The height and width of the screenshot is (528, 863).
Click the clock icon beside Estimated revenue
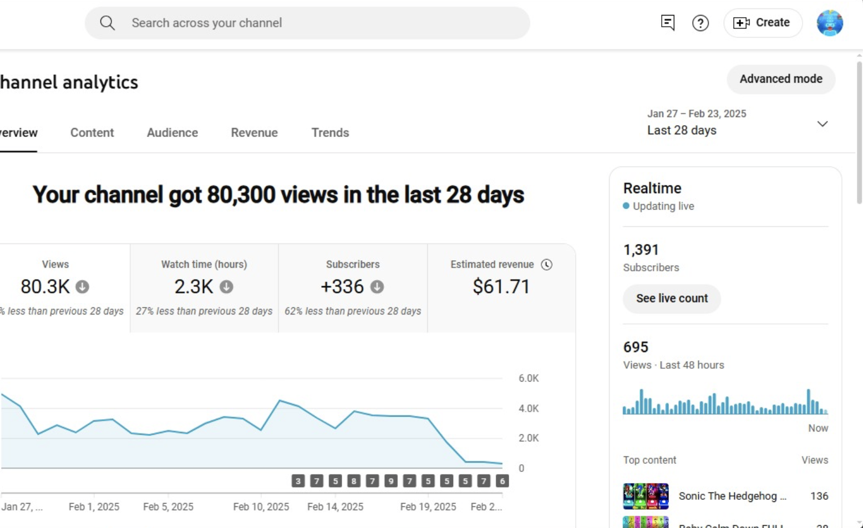pos(547,265)
